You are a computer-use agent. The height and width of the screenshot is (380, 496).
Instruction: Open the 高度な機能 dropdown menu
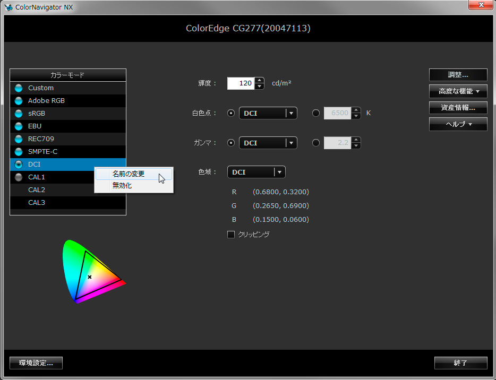(458, 91)
